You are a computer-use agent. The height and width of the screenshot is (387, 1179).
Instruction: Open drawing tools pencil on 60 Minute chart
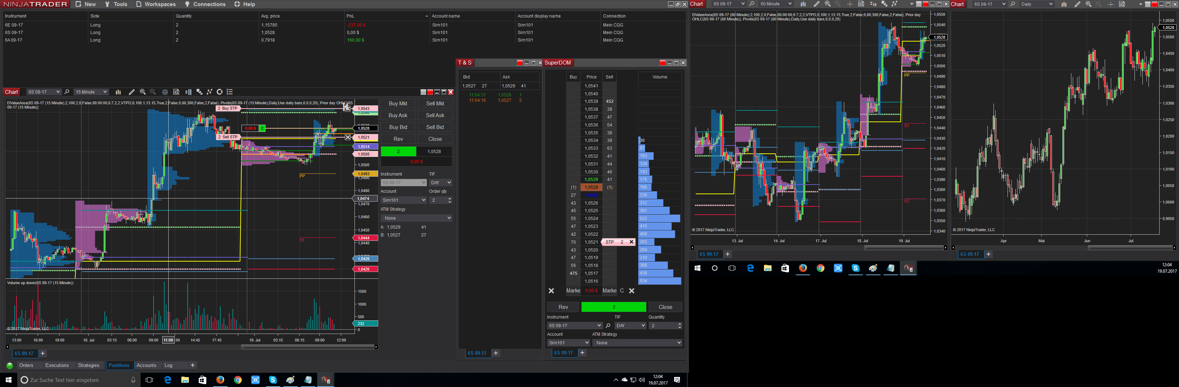[x=817, y=4]
